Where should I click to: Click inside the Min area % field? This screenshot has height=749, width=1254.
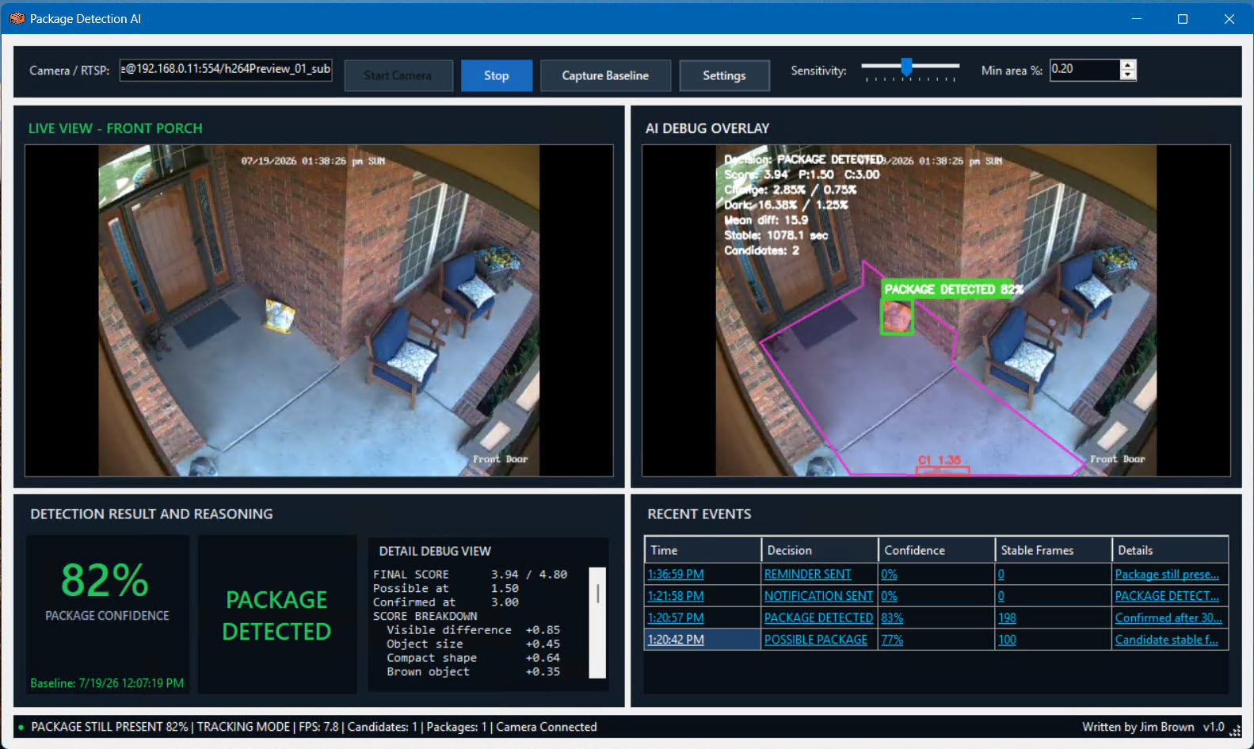[1085, 70]
